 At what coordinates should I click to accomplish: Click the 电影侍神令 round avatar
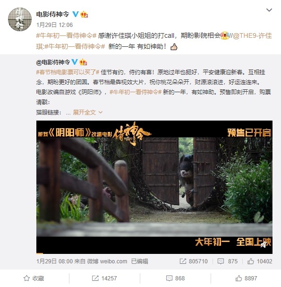[x=20, y=19]
